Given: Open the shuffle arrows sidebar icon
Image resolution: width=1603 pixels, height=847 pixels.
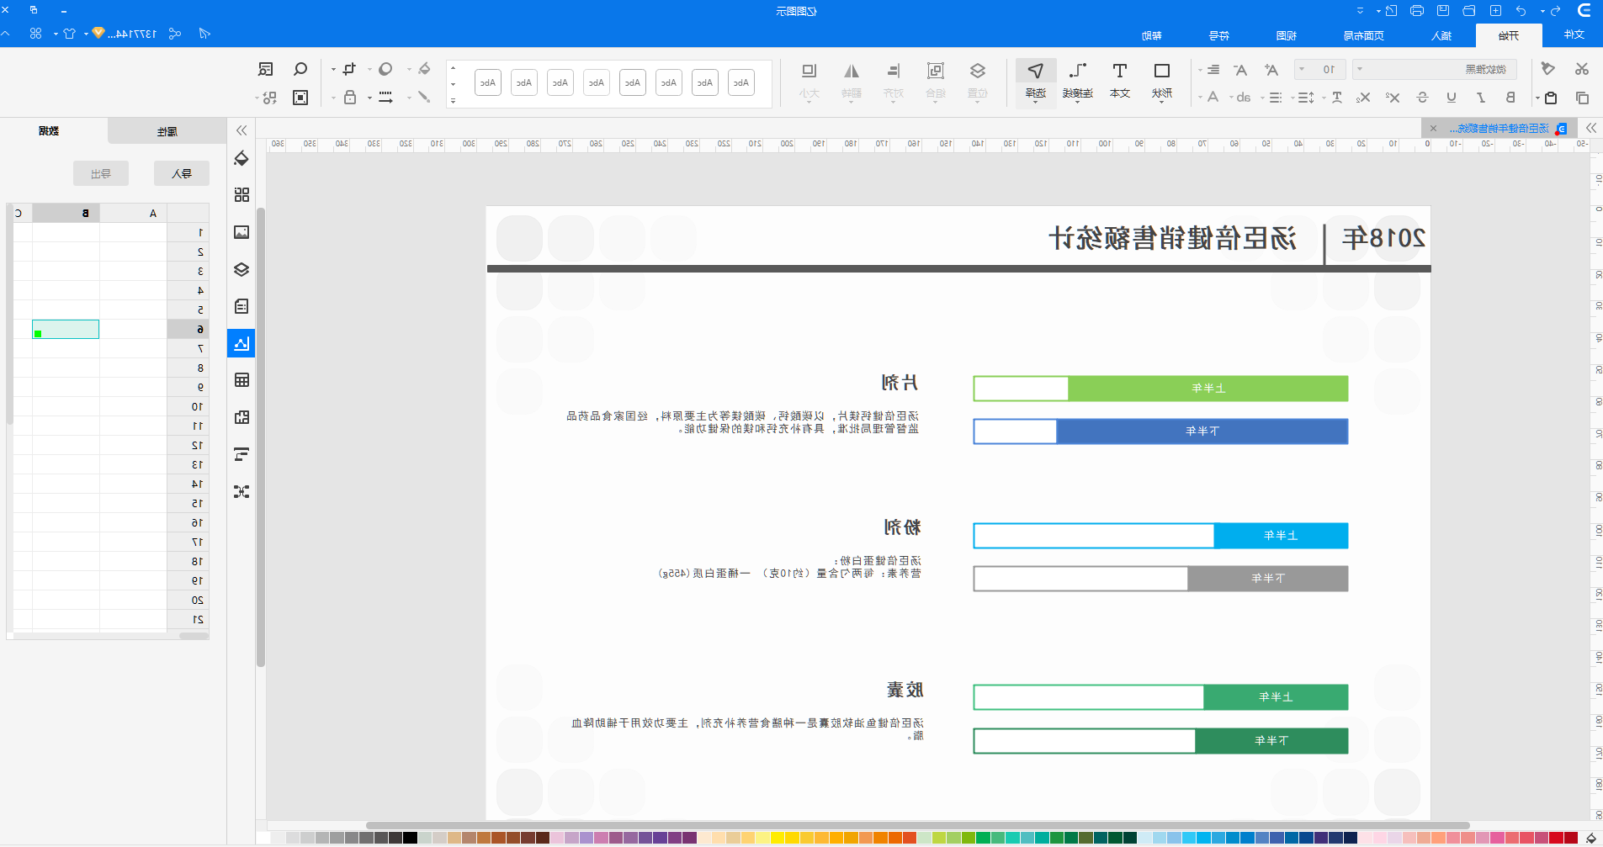Looking at the screenshot, I should coord(242,491).
